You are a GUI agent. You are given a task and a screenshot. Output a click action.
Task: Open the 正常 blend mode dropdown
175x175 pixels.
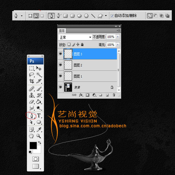75,37
